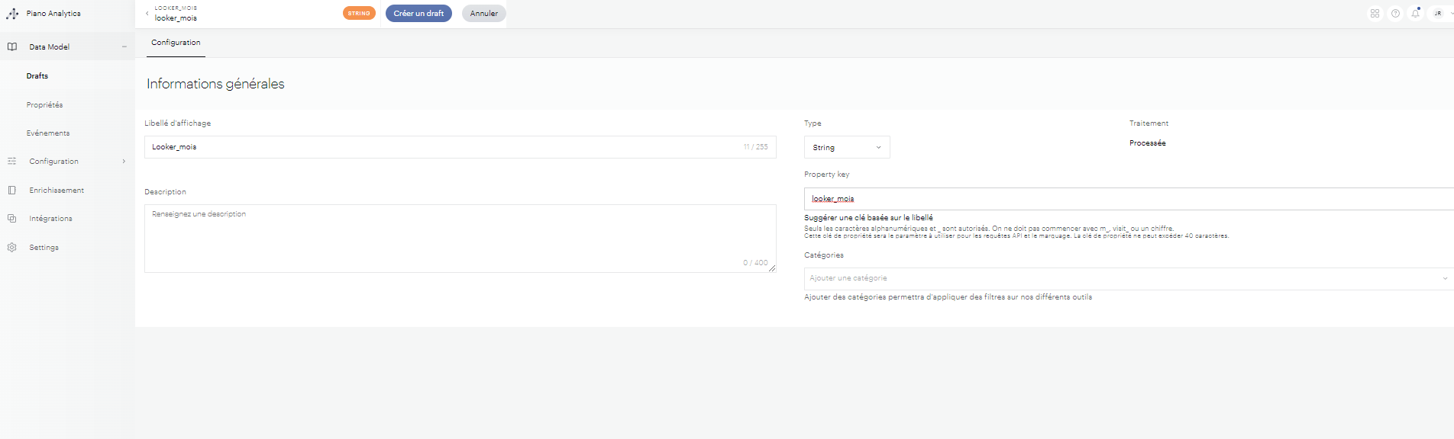
Task: Focus the Description text area
Action: click(x=460, y=238)
